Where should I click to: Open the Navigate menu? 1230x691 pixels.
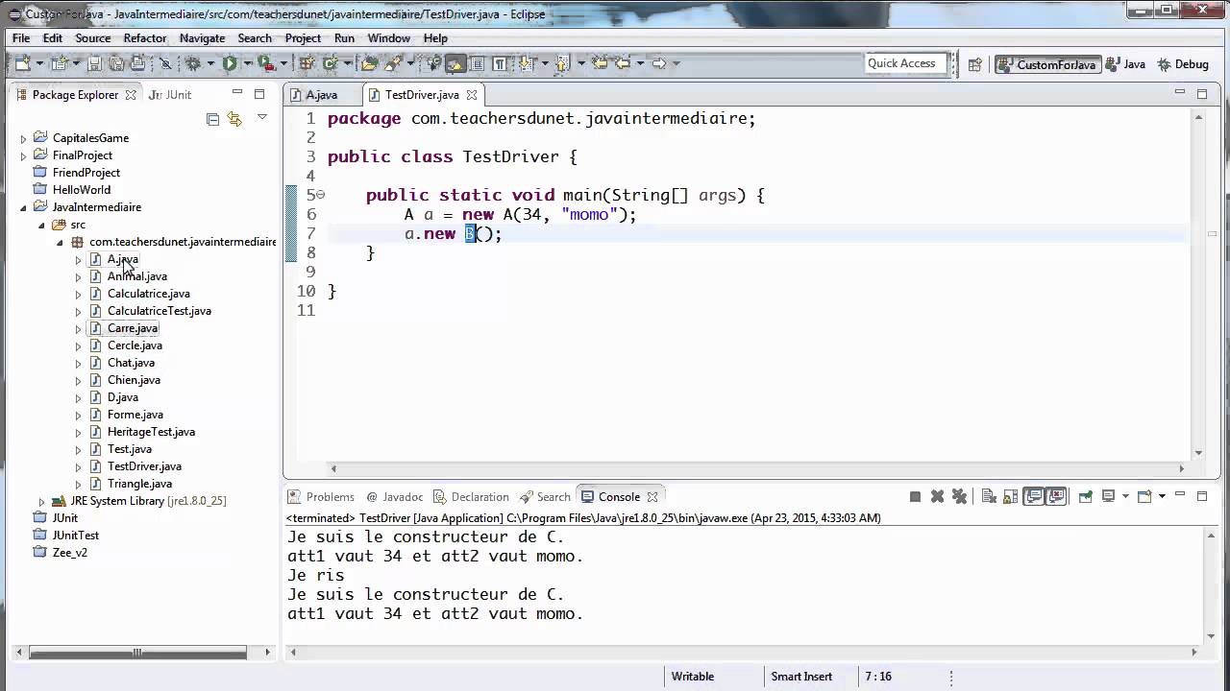(202, 38)
